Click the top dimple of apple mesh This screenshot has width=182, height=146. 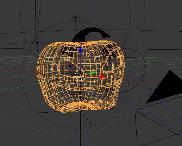point(81,44)
